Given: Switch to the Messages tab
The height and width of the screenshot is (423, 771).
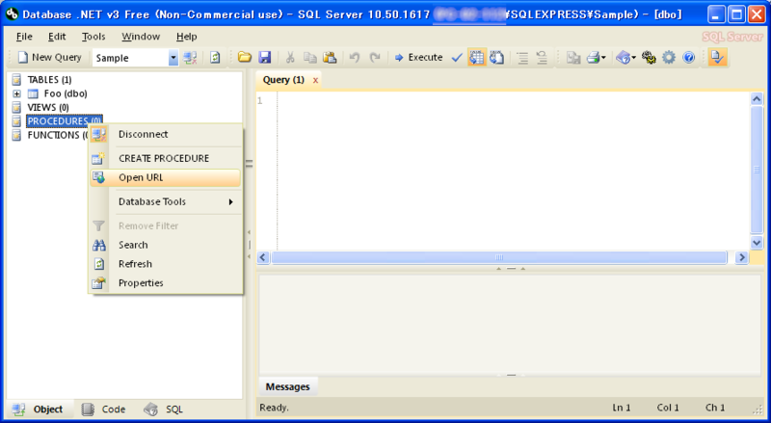Looking at the screenshot, I should 287,387.
